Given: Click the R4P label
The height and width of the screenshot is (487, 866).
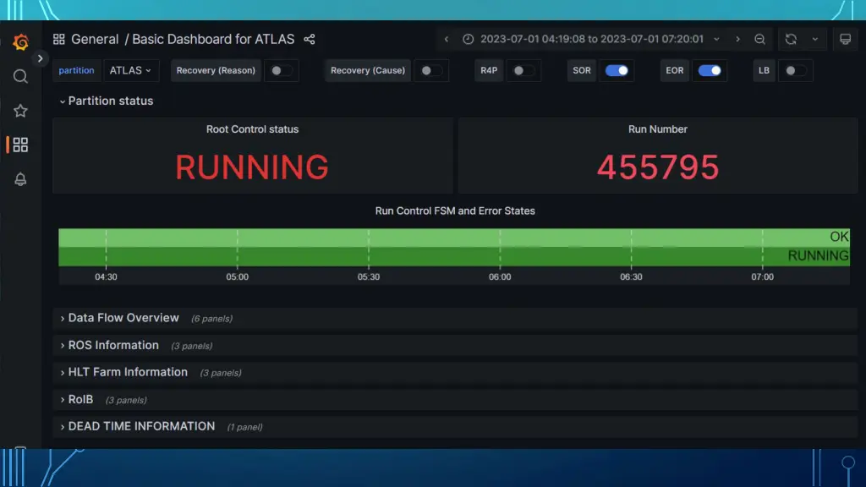Looking at the screenshot, I should 489,71.
